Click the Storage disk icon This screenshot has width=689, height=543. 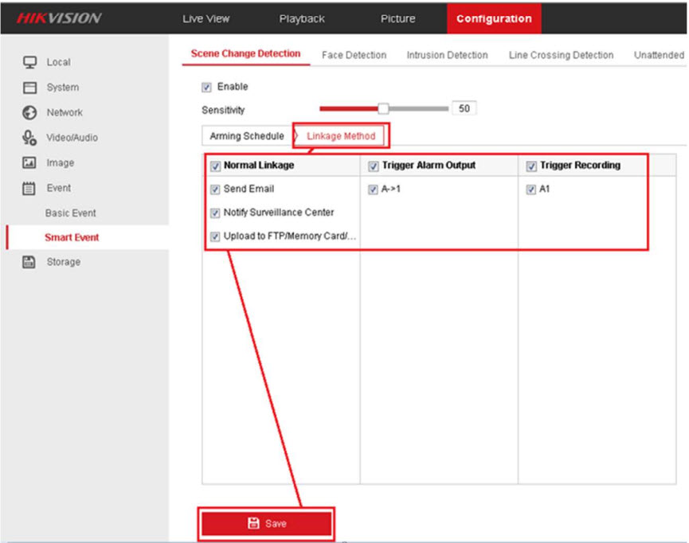[29, 262]
